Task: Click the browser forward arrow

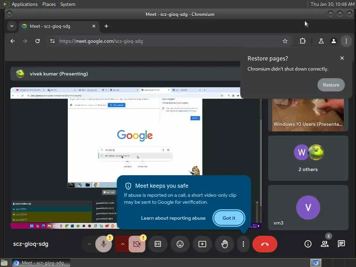Action: (25, 41)
